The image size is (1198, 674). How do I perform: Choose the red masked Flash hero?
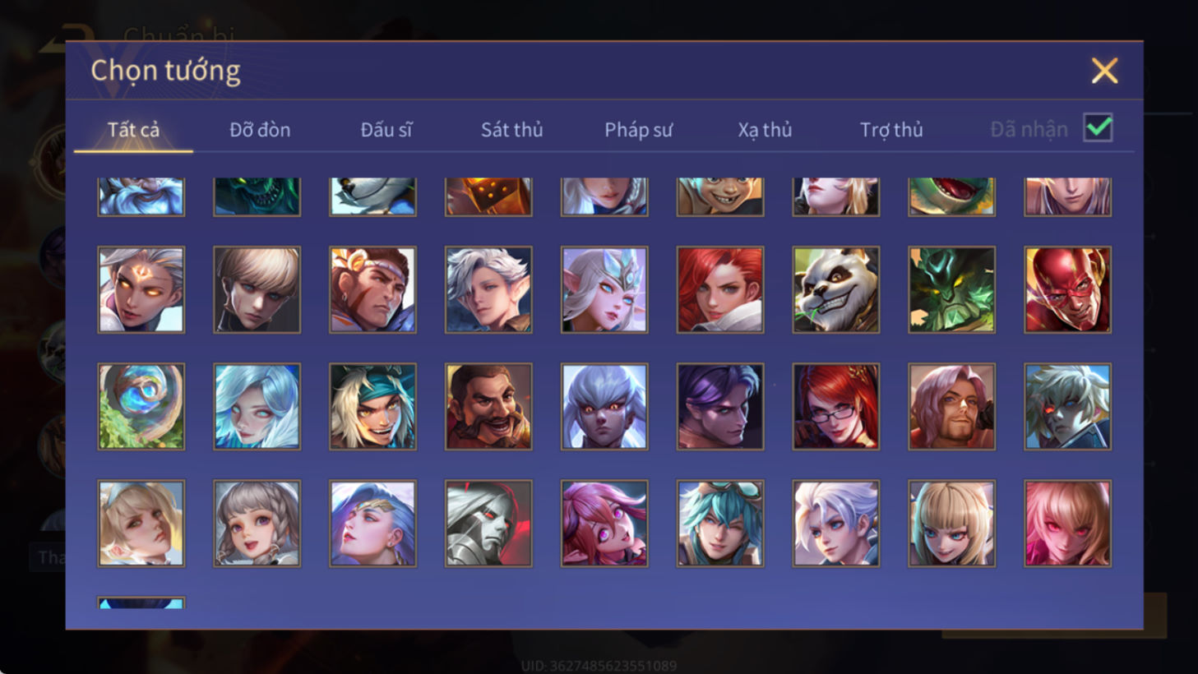click(x=1067, y=290)
